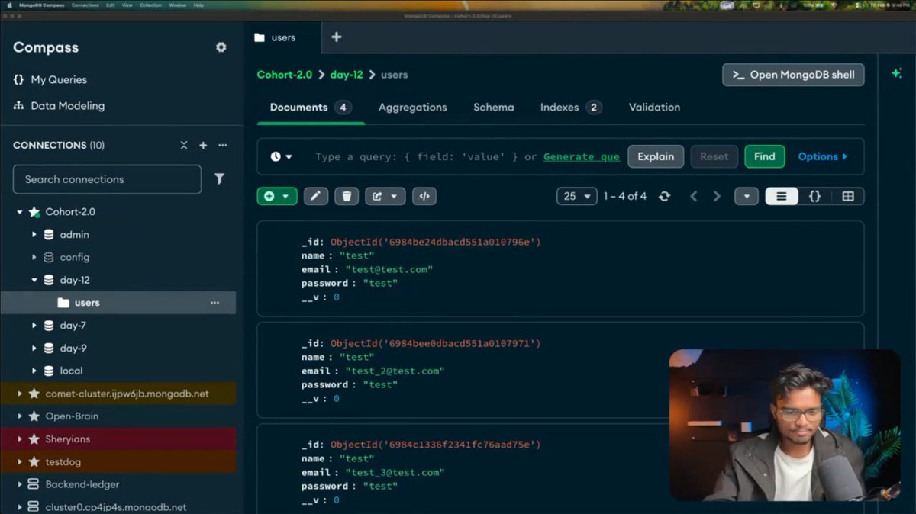Open Compass settings gear
Image resolution: width=916 pixels, height=514 pixels.
(x=221, y=47)
